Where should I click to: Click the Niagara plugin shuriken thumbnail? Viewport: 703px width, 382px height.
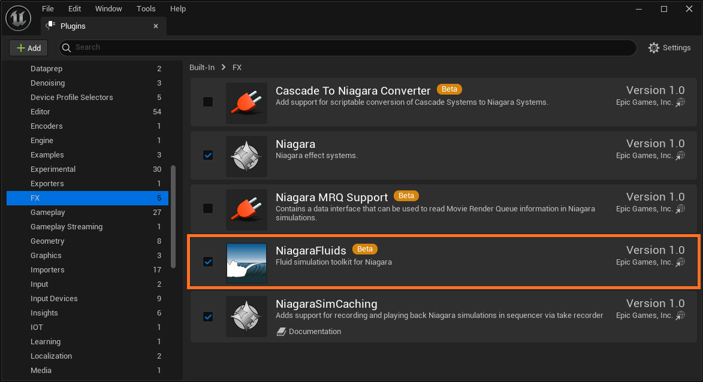click(246, 156)
